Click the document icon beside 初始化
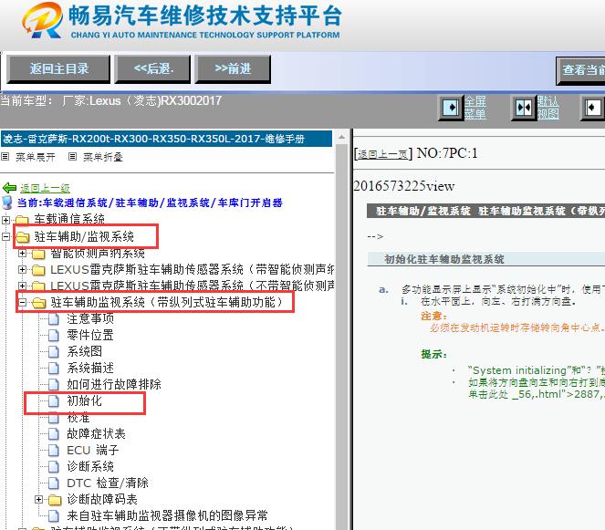605x530 pixels. click(54, 401)
